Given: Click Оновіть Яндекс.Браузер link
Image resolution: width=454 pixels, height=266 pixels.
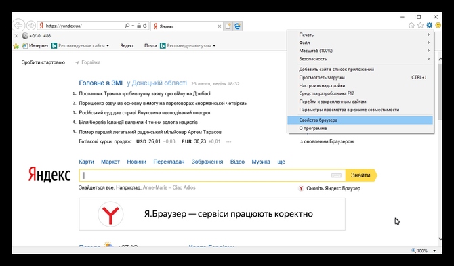Looking at the screenshot, I should 329,189.
